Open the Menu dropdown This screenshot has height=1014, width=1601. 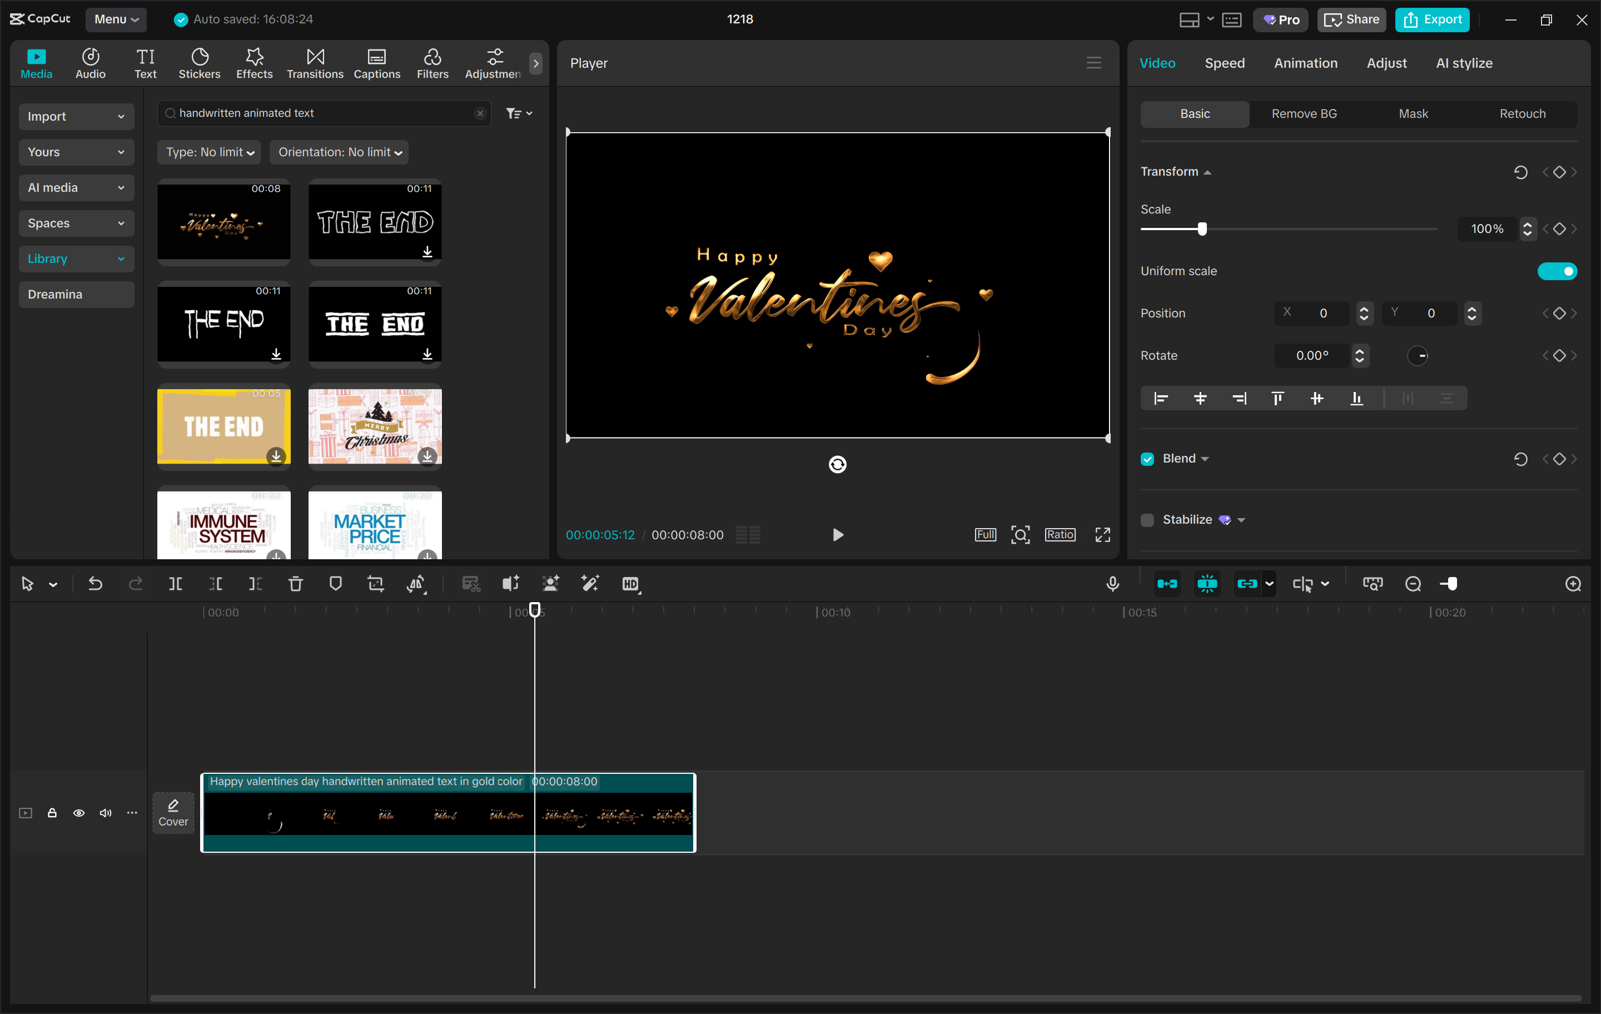(x=116, y=19)
